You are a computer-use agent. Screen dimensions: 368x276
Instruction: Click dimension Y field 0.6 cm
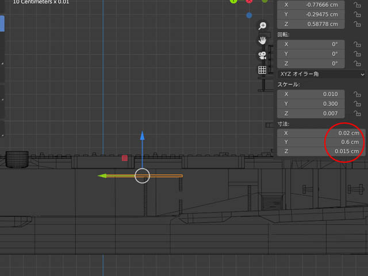point(321,142)
